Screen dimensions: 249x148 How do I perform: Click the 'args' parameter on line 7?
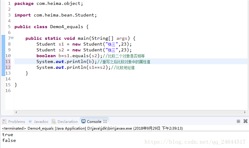122,39
